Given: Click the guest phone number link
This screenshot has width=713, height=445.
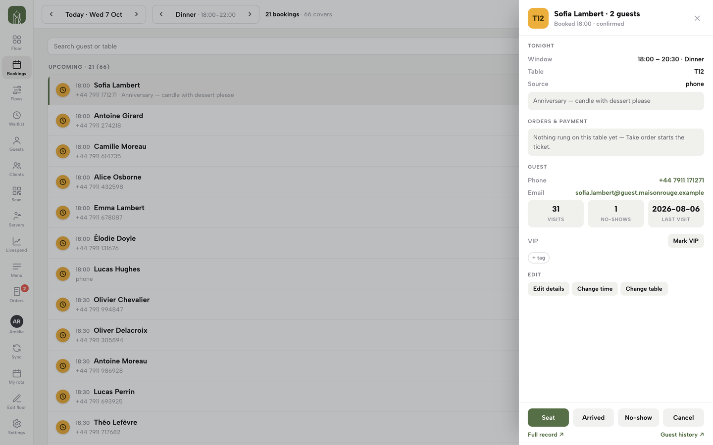Looking at the screenshot, I should click(x=681, y=180).
